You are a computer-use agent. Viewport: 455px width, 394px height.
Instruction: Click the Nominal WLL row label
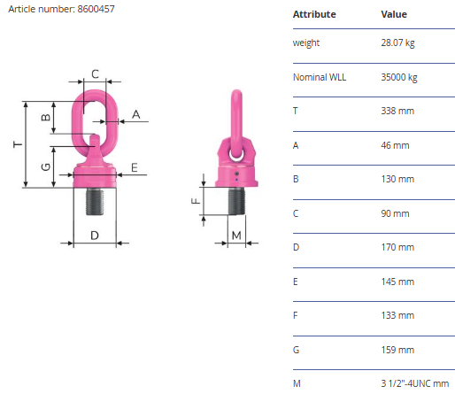(x=320, y=77)
